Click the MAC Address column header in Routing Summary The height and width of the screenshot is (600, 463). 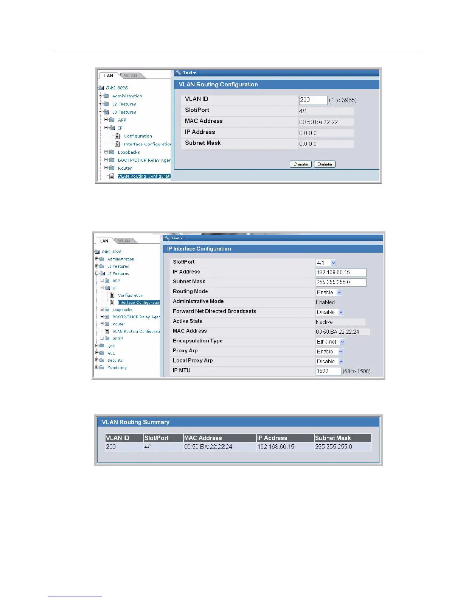click(220, 438)
